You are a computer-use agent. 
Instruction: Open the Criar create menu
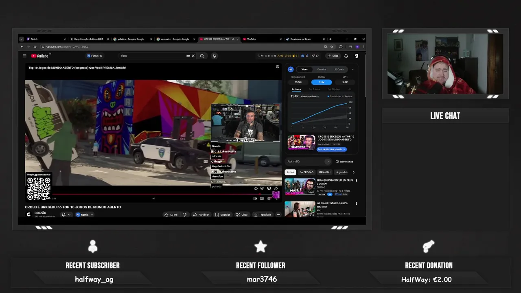(x=333, y=56)
